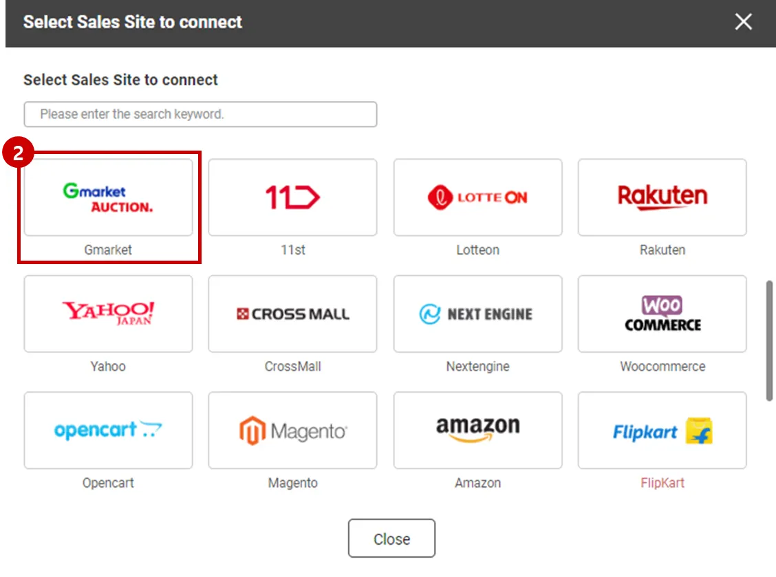Click the vertical scrollbar thumb

coord(769,340)
